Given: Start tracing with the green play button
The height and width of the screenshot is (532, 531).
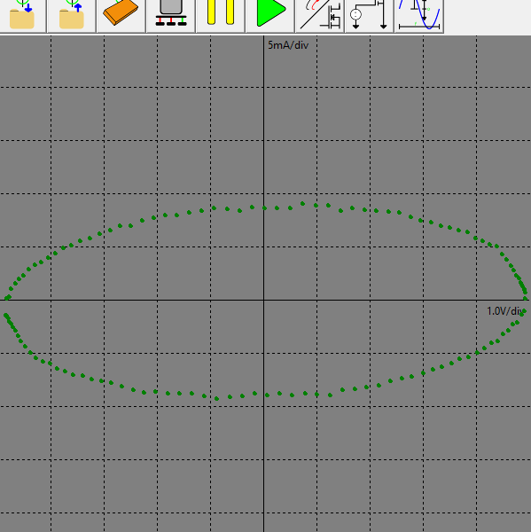Looking at the screenshot, I should click(270, 13).
